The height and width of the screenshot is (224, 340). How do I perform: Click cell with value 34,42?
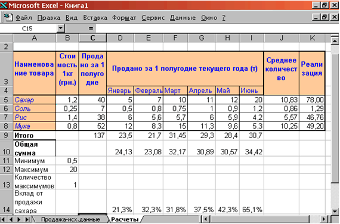[252, 148]
